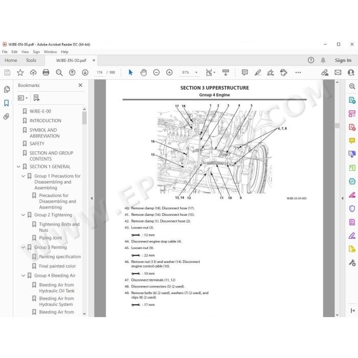Image resolution: width=358 pixels, height=358 pixels.
Task: Collapse Group 2 Tightening bookmark
Action: [23, 215]
